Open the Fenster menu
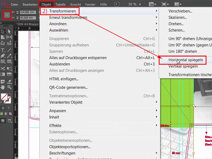 (x=90, y=5)
